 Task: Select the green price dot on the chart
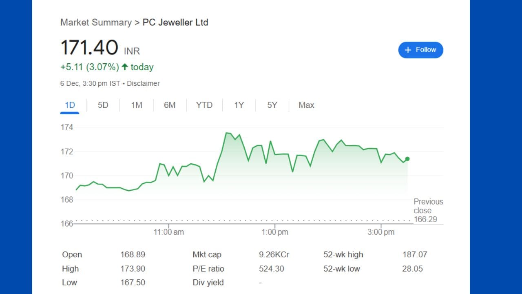coord(407,159)
